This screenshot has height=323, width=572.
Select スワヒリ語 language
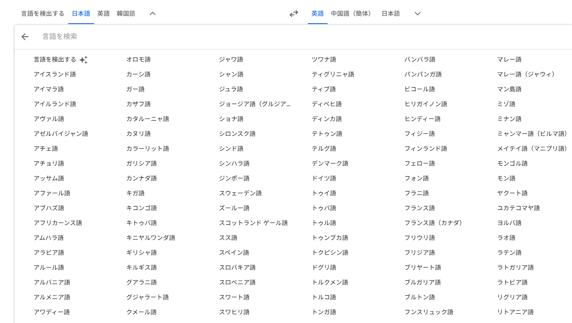[x=234, y=312]
